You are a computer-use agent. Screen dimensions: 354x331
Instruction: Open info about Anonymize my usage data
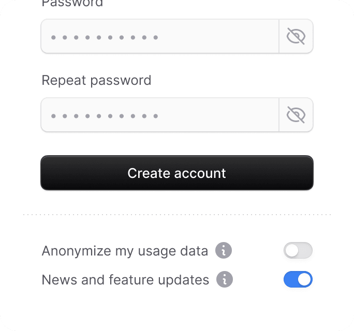(224, 250)
